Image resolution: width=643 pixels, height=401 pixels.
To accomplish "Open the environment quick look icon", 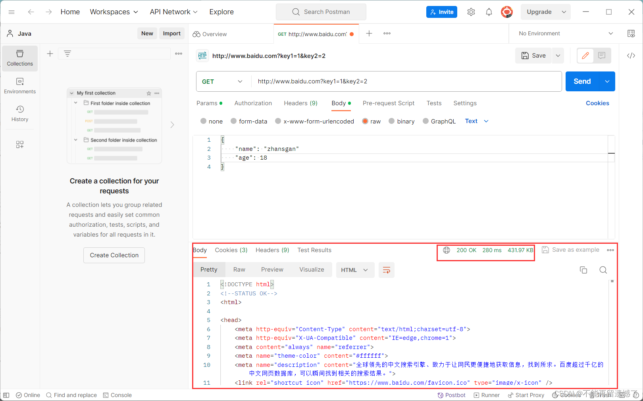I will pos(631,33).
